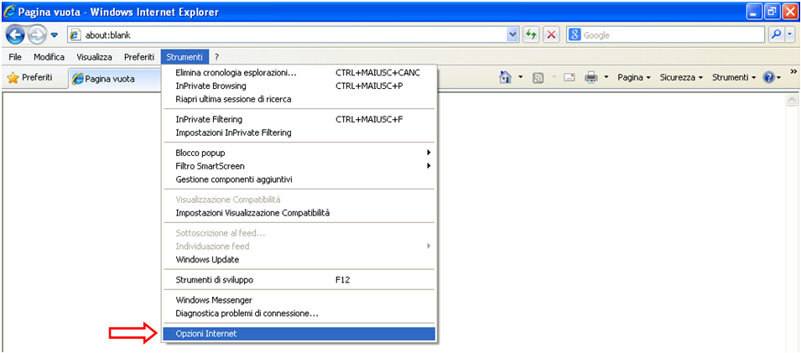
Task: Open the Sicurezza command bar dropdown
Action: point(681,78)
